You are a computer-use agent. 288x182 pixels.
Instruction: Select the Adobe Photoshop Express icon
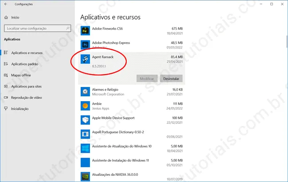pyautogui.click(x=85, y=45)
